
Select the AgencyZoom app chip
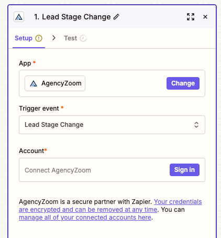coord(55,83)
